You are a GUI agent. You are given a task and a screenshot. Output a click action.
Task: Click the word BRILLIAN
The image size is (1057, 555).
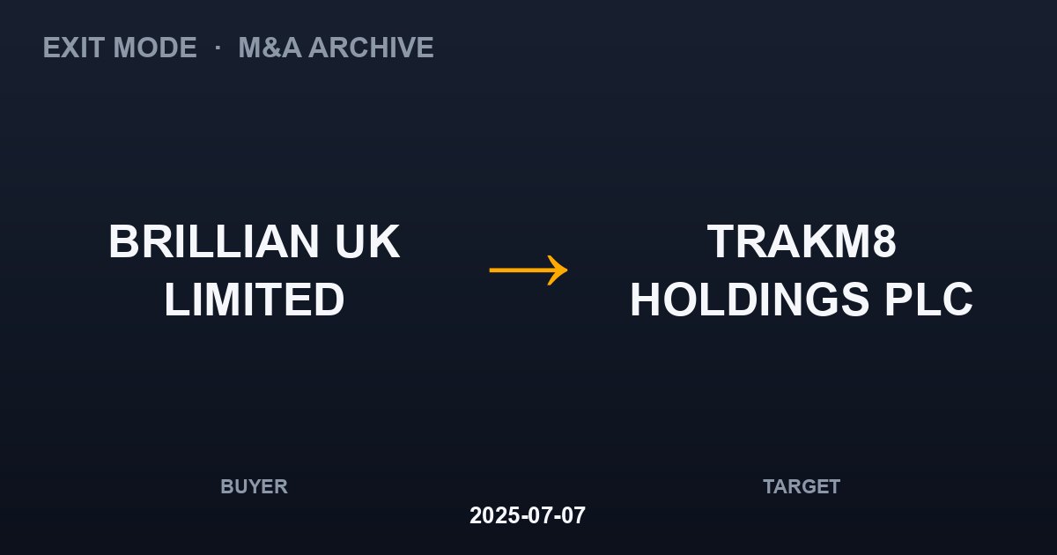pos(214,242)
